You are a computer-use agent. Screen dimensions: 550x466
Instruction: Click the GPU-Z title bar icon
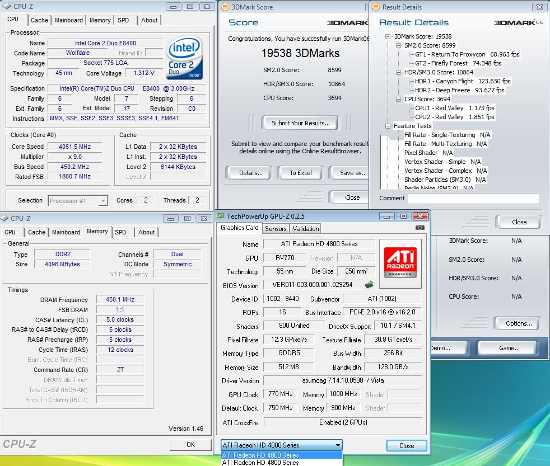click(x=221, y=216)
